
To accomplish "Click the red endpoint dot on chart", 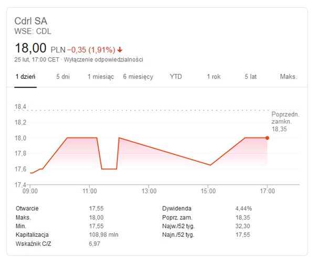I will point(267,138).
